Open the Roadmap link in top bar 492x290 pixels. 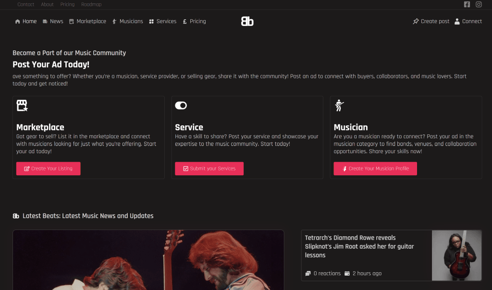point(91,4)
